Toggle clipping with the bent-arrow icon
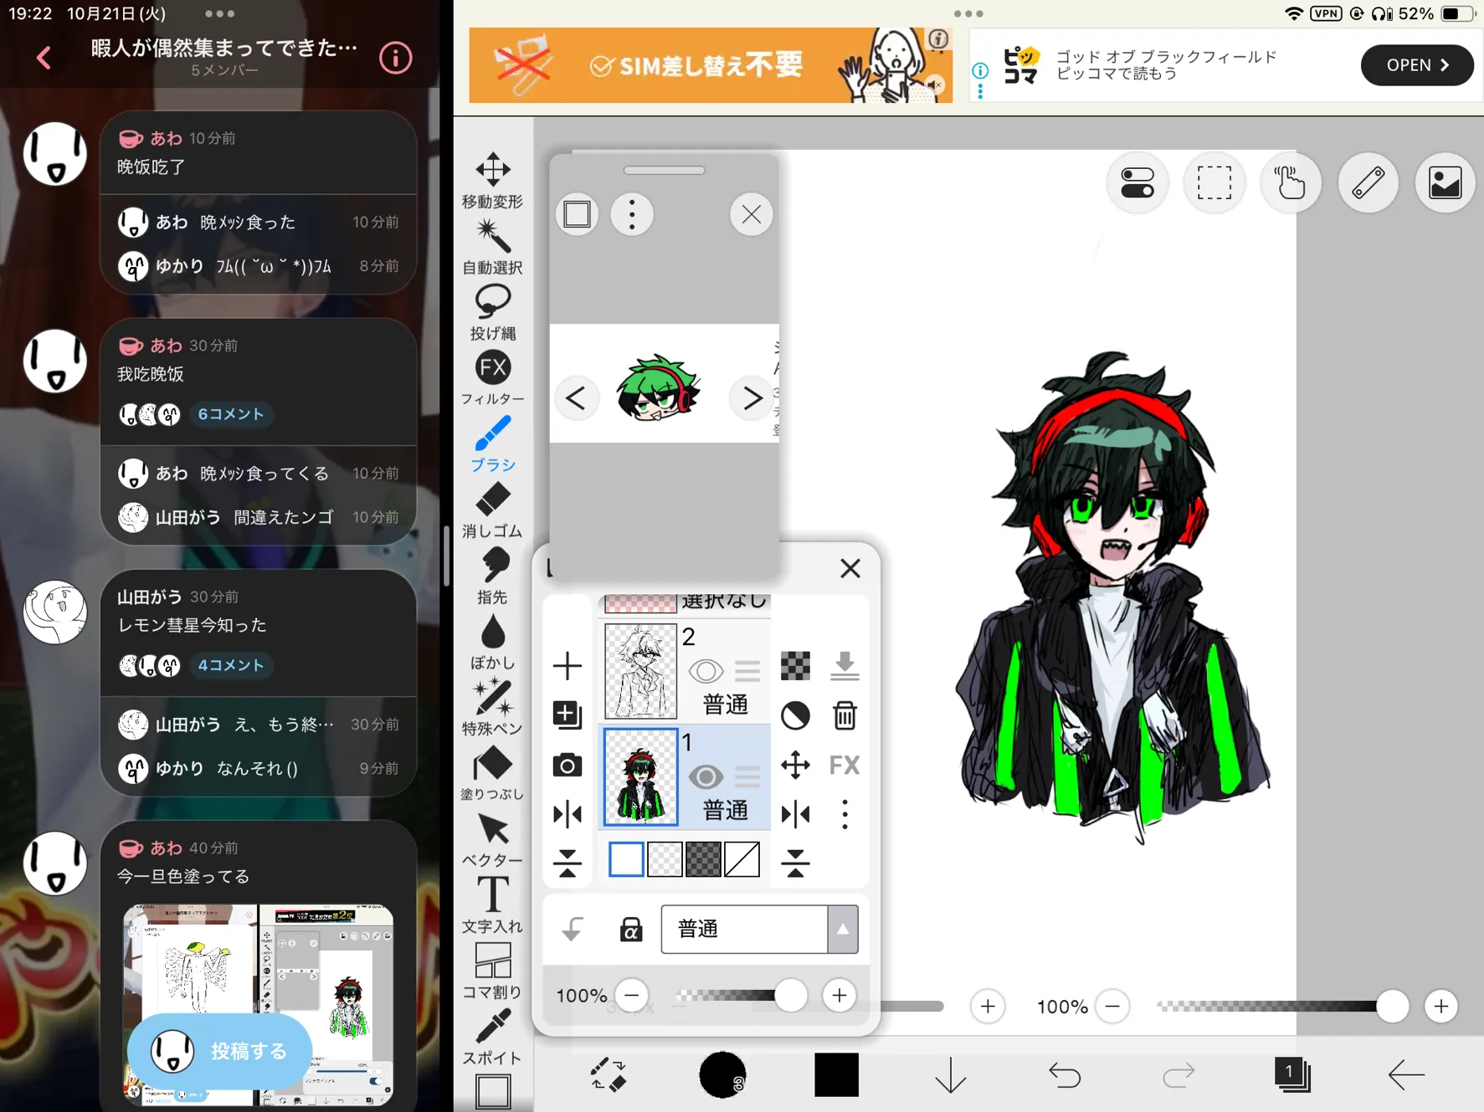 pos(573,929)
